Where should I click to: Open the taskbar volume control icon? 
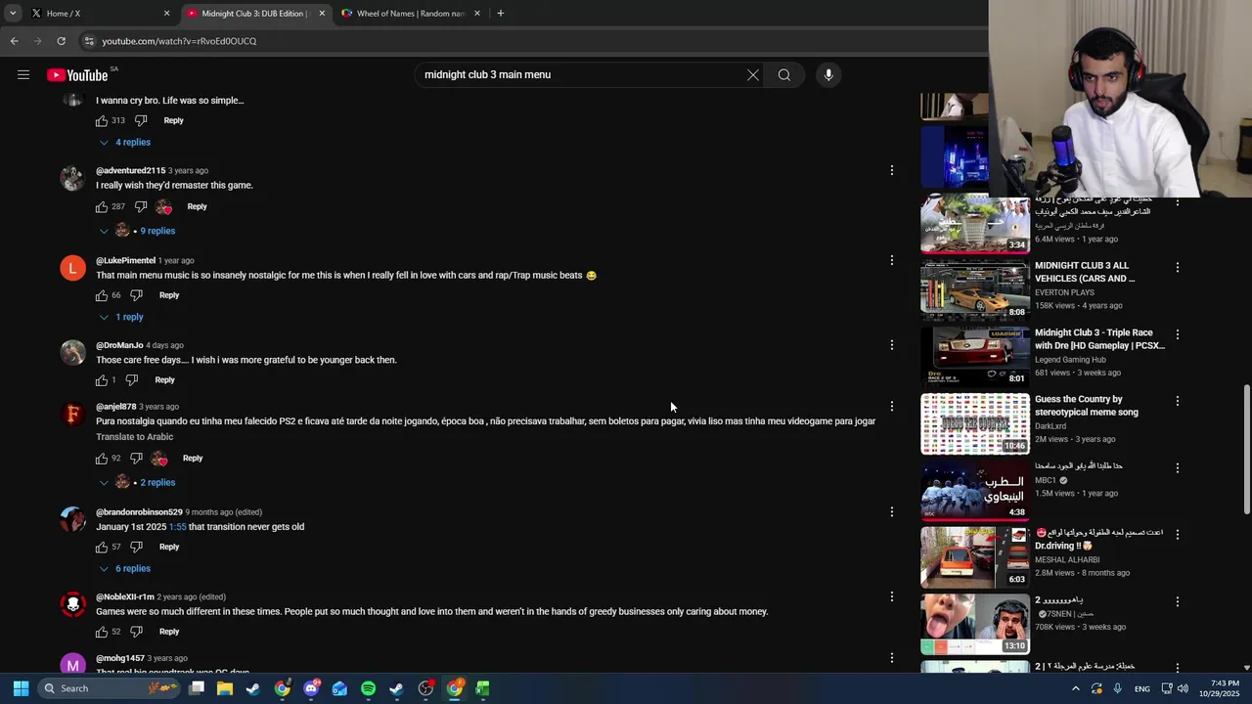pos(1182,688)
